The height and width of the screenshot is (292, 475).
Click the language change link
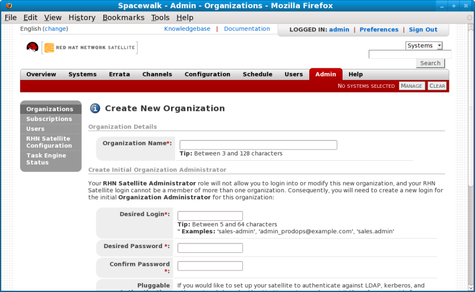[55, 28]
